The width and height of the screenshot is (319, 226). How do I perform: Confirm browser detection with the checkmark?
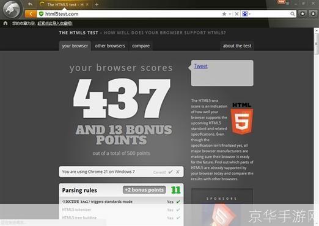tap(170, 172)
